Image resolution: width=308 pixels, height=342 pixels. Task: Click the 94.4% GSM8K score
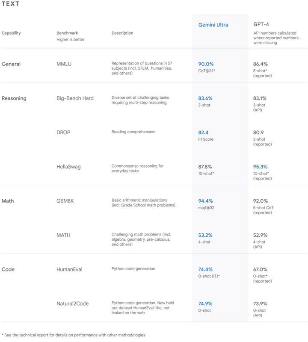[205, 201]
